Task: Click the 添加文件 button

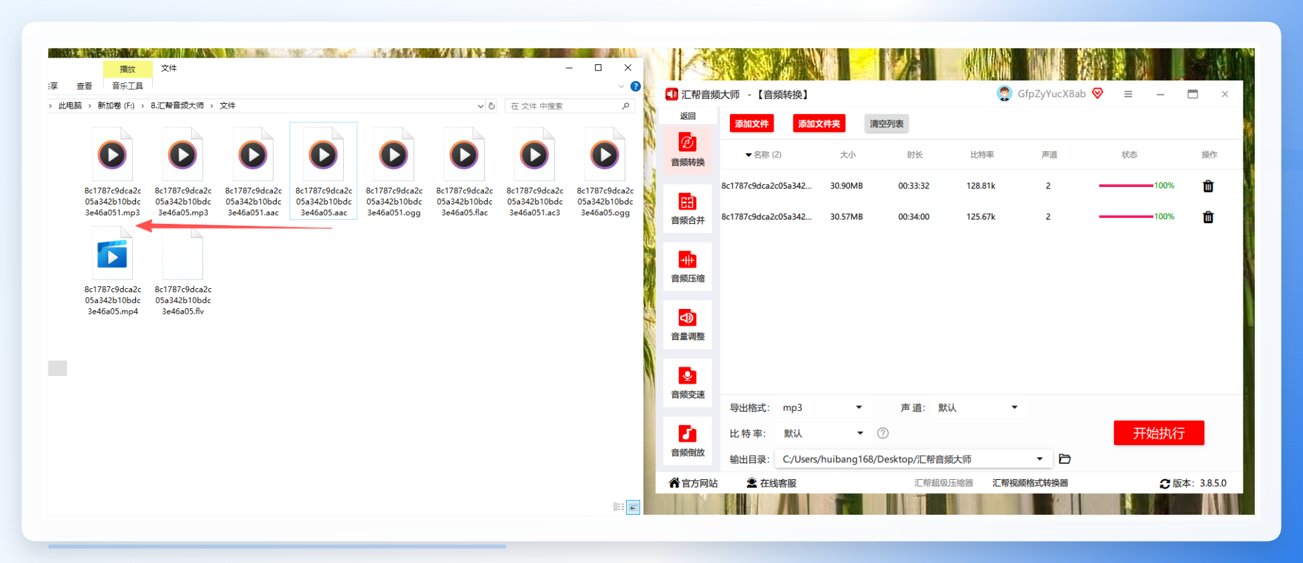Action: click(751, 123)
